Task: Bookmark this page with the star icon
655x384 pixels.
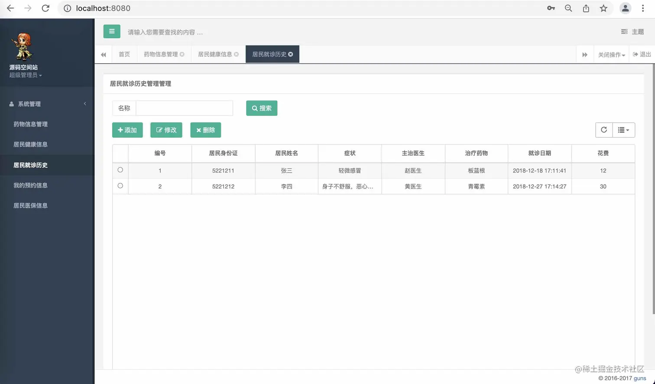Action: coord(603,8)
